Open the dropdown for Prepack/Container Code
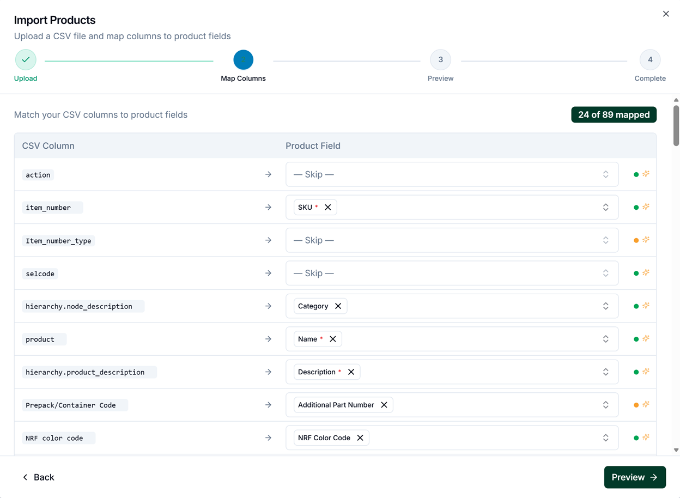Image resolution: width=680 pixels, height=498 pixels. 452,405
